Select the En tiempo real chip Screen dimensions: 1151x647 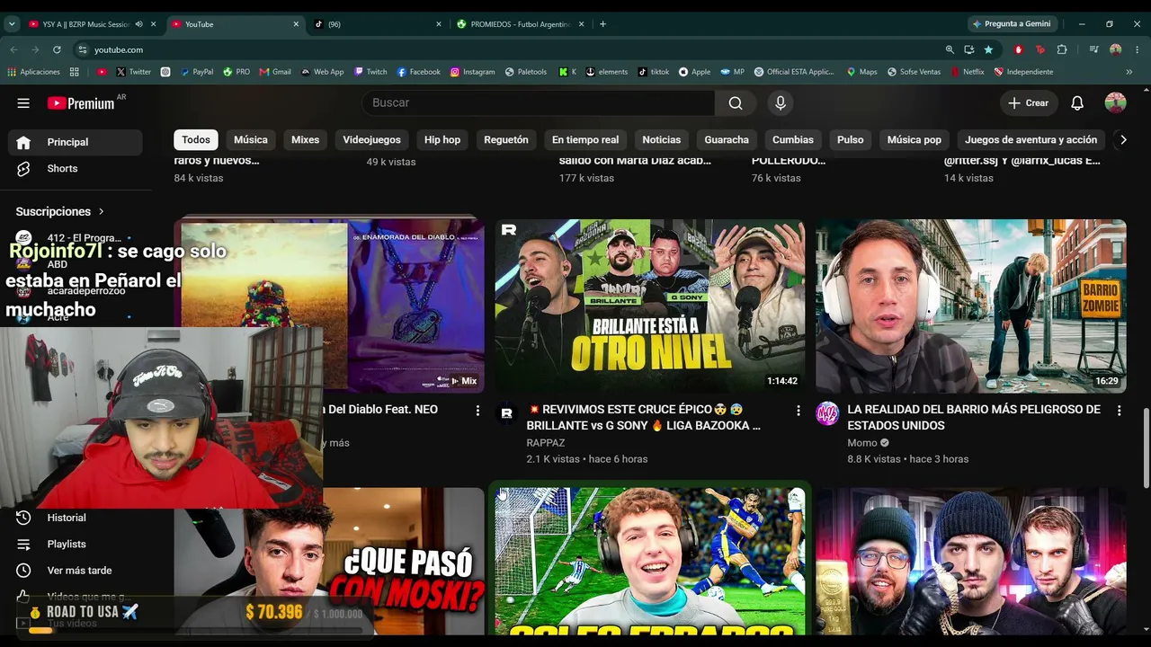click(585, 139)
